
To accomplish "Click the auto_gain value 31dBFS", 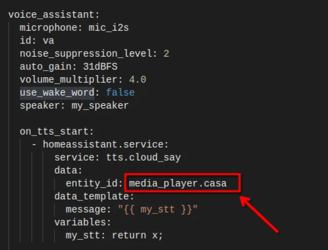I will pos(102,66).
